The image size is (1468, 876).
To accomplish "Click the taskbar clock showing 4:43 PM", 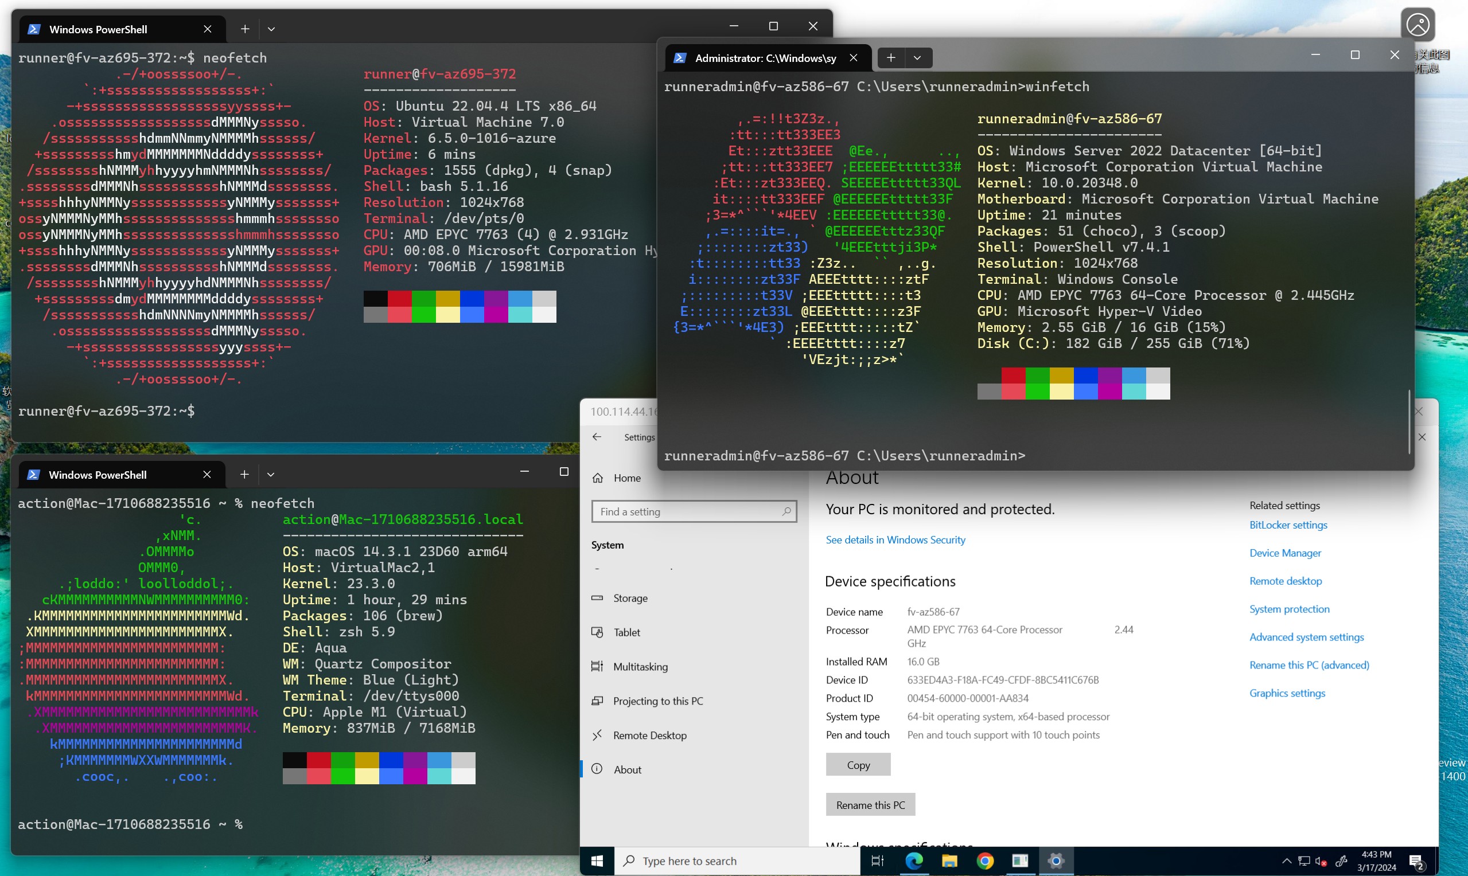I will 1376,861.
